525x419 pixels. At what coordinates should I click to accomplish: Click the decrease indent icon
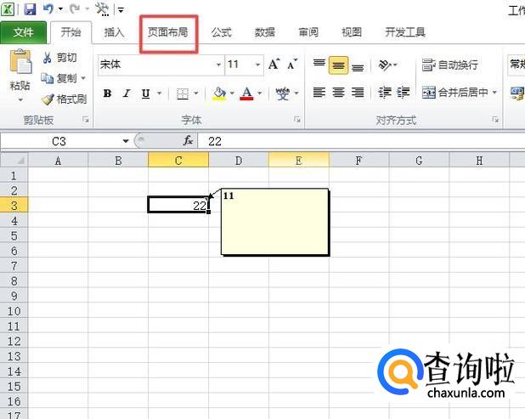[x=385, y=92]
